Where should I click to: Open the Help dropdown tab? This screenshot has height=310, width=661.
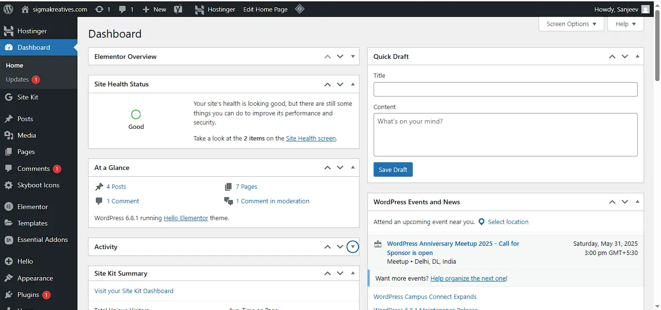pyautogui.click(x=626, y=24)
